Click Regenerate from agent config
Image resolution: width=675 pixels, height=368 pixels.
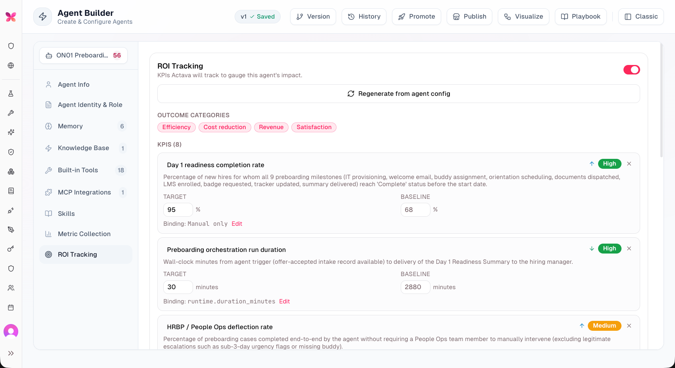click(399, 94)
